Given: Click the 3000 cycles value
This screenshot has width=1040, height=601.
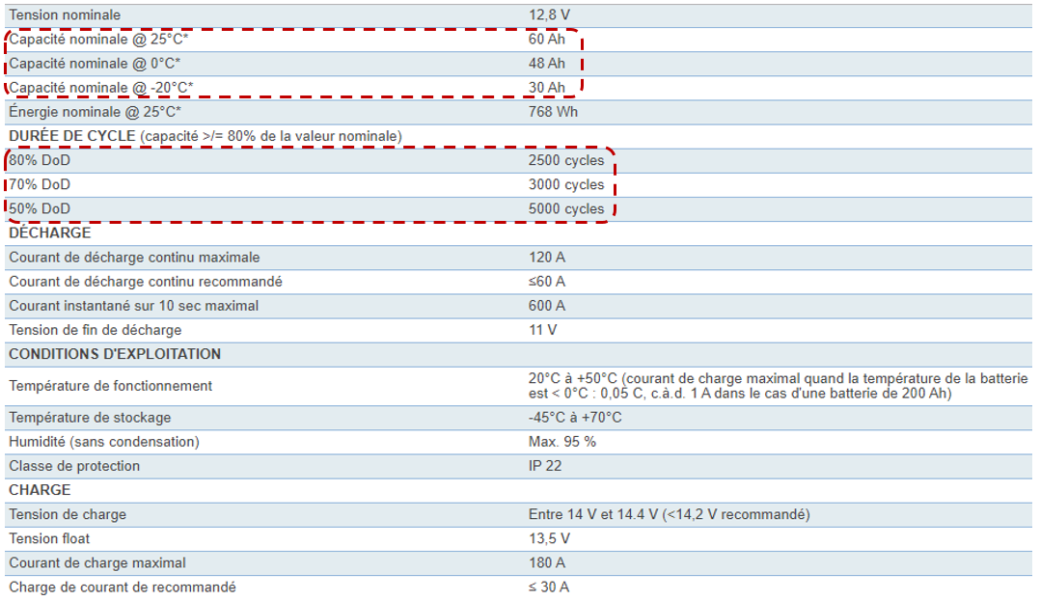Looking at the screenshot, I should click(566, 184).
